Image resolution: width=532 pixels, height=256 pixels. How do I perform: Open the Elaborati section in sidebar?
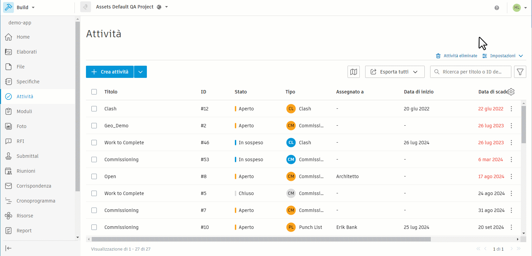pos(38,52)
